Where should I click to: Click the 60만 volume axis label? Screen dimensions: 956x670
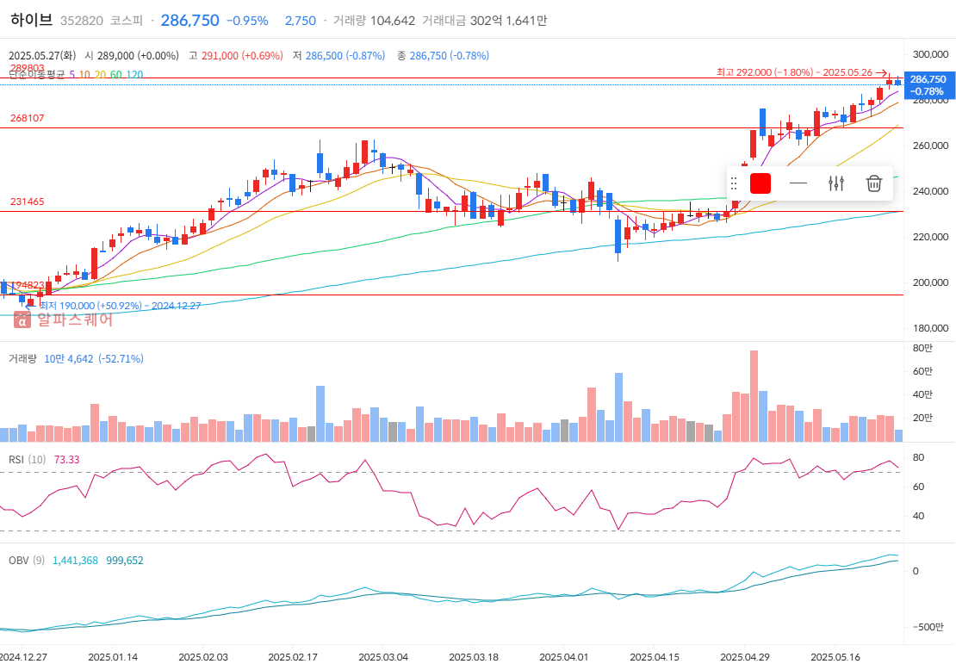[922, 371]
